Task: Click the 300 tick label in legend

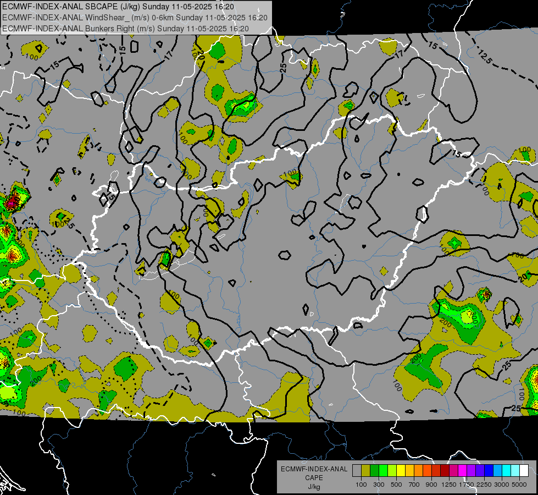Action: point(379,485)
